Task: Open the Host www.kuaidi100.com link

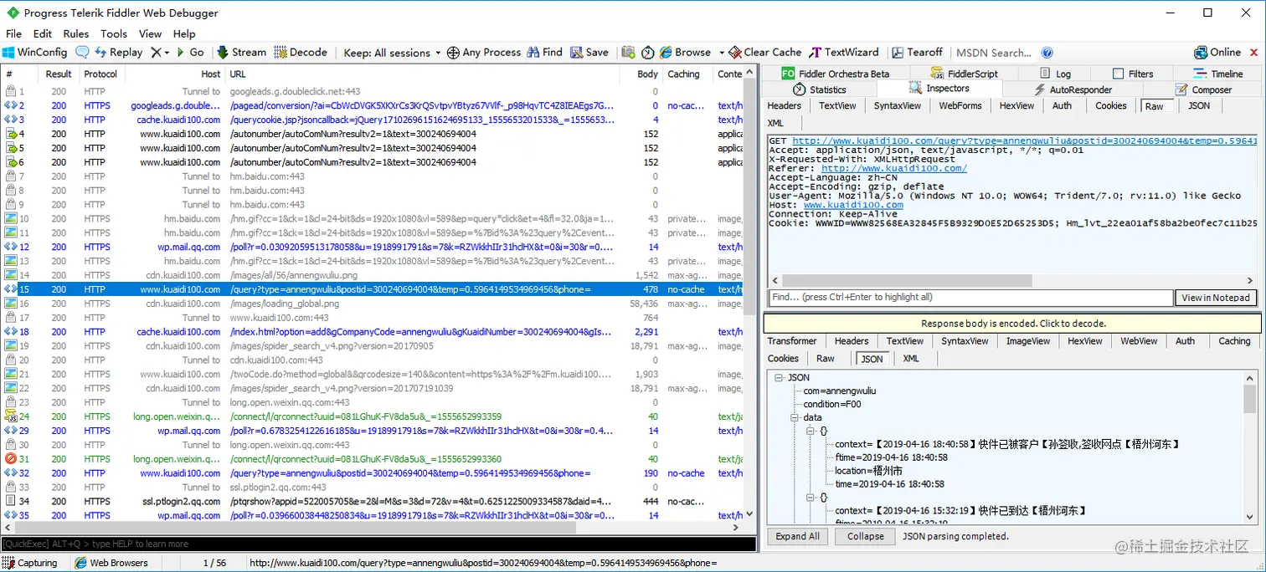Action: point(852,205)
